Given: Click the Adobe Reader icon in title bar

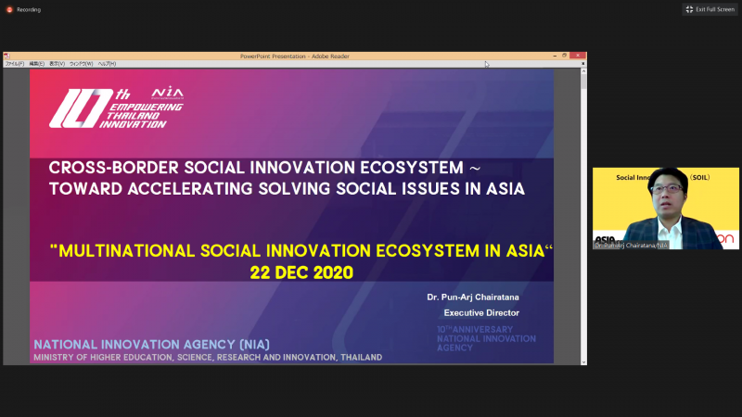Looking at the screenshot, I should tap(7, 56).
